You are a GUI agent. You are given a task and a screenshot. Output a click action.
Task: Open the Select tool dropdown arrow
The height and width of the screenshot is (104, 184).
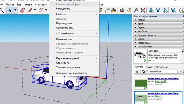(15, 10)
